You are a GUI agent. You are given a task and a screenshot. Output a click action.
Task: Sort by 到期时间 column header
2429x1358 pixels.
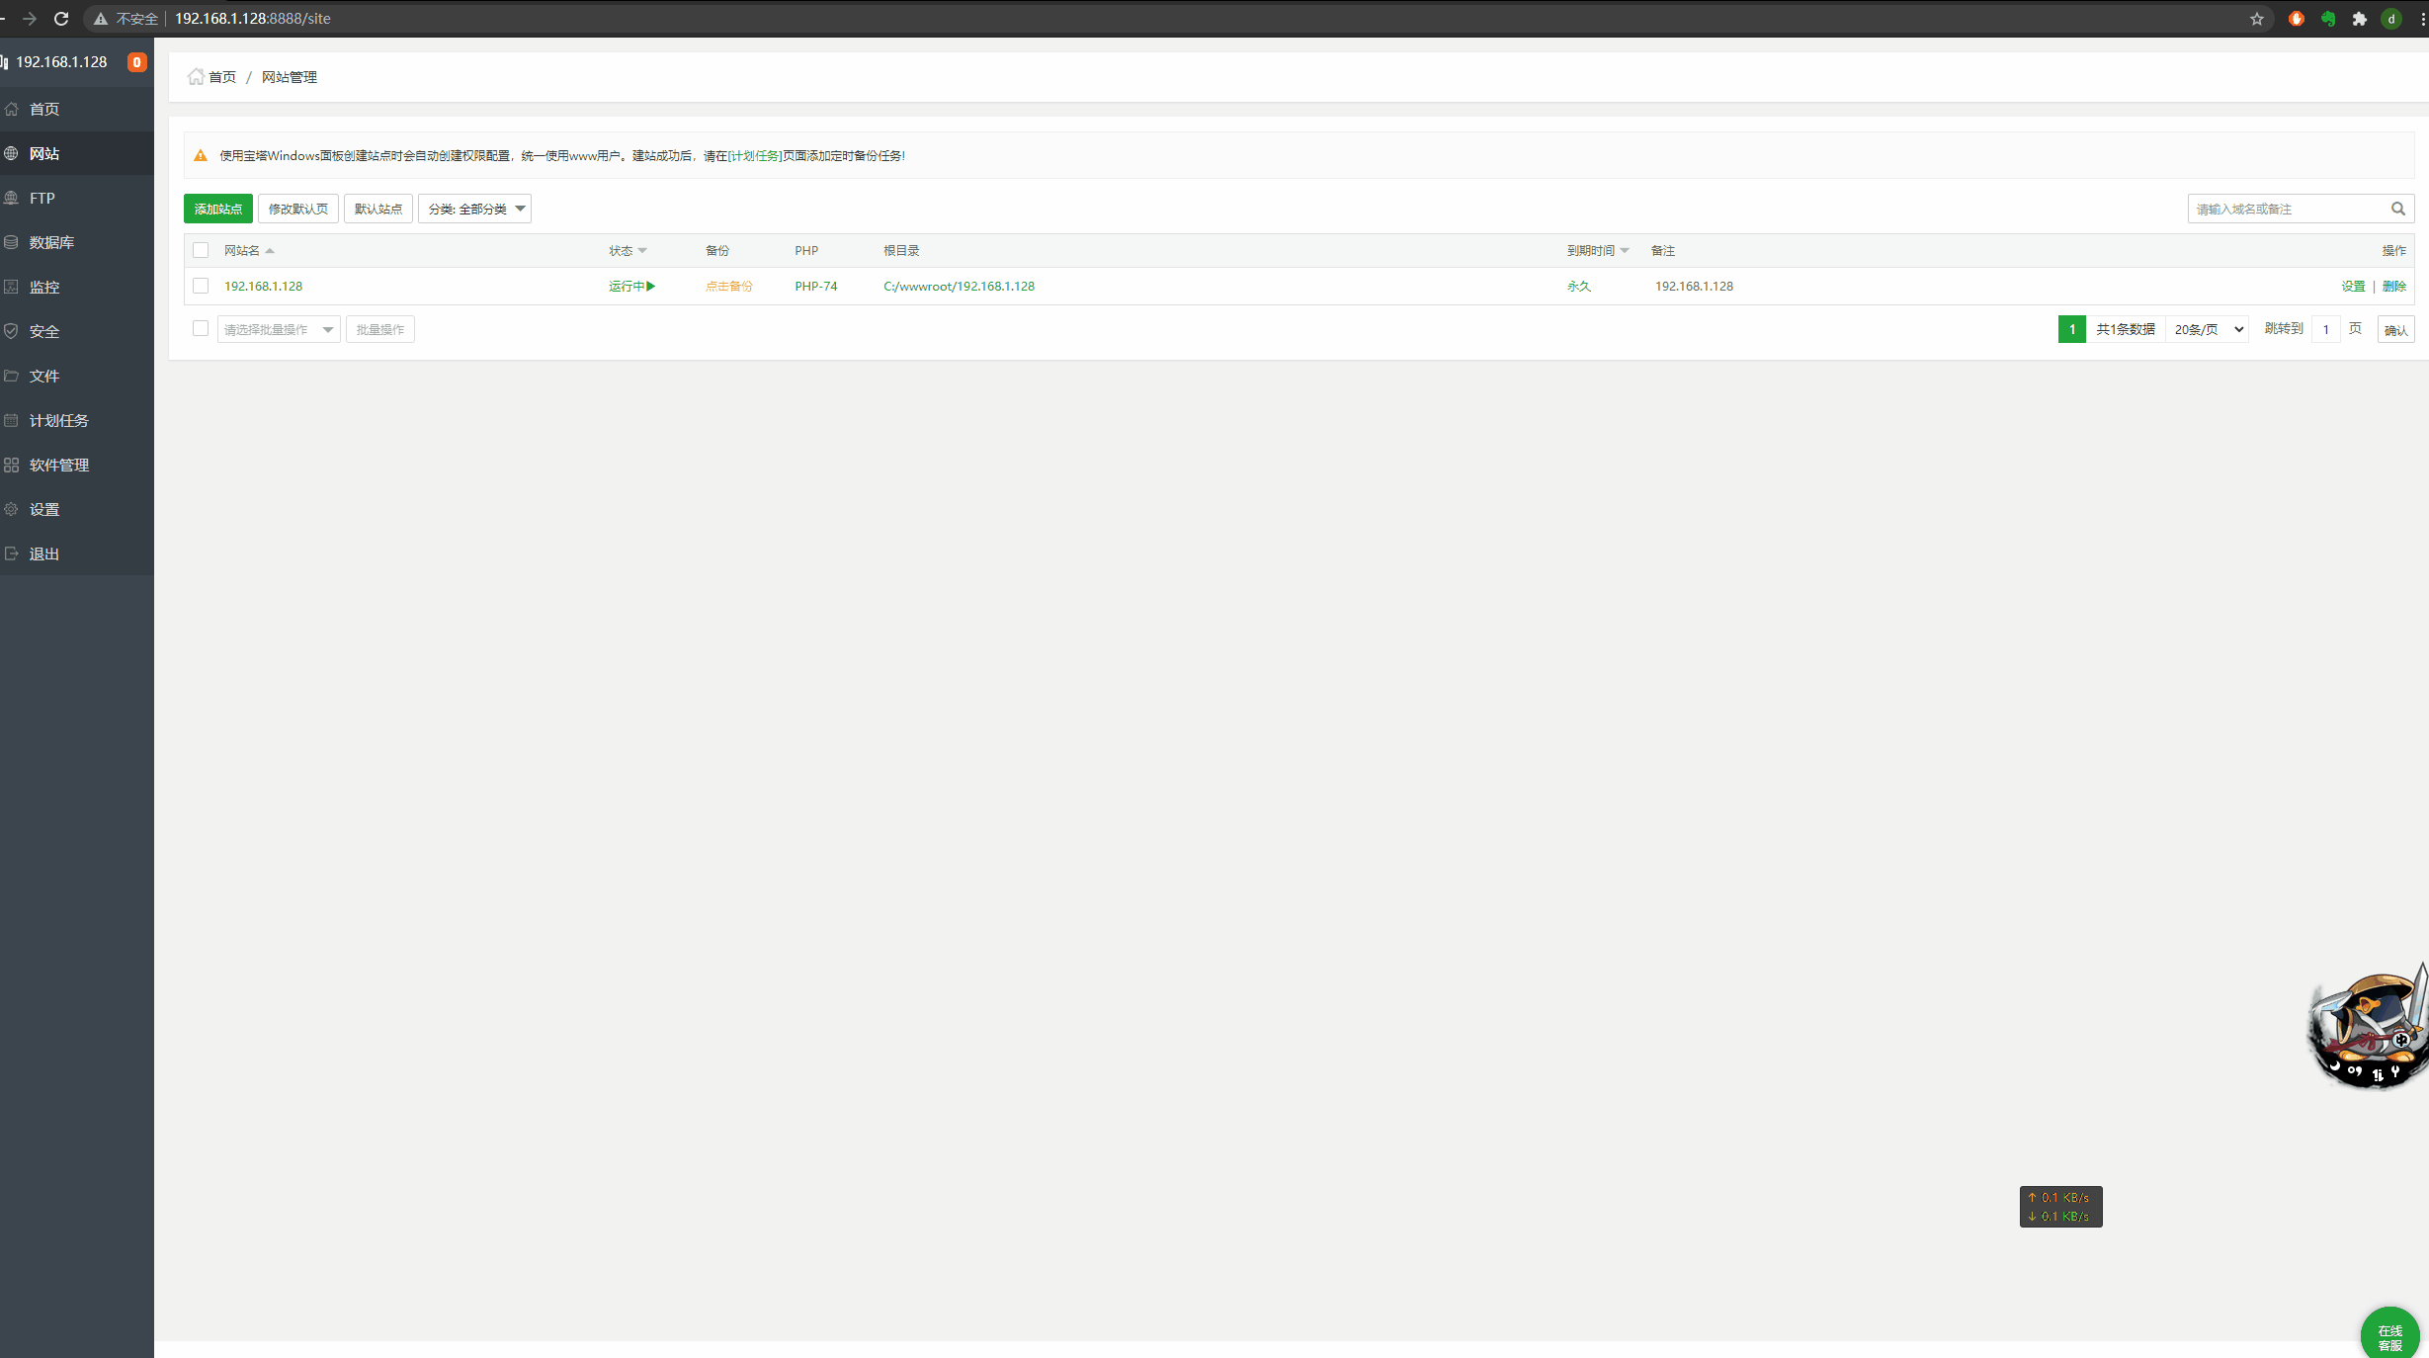point(1598,251)
